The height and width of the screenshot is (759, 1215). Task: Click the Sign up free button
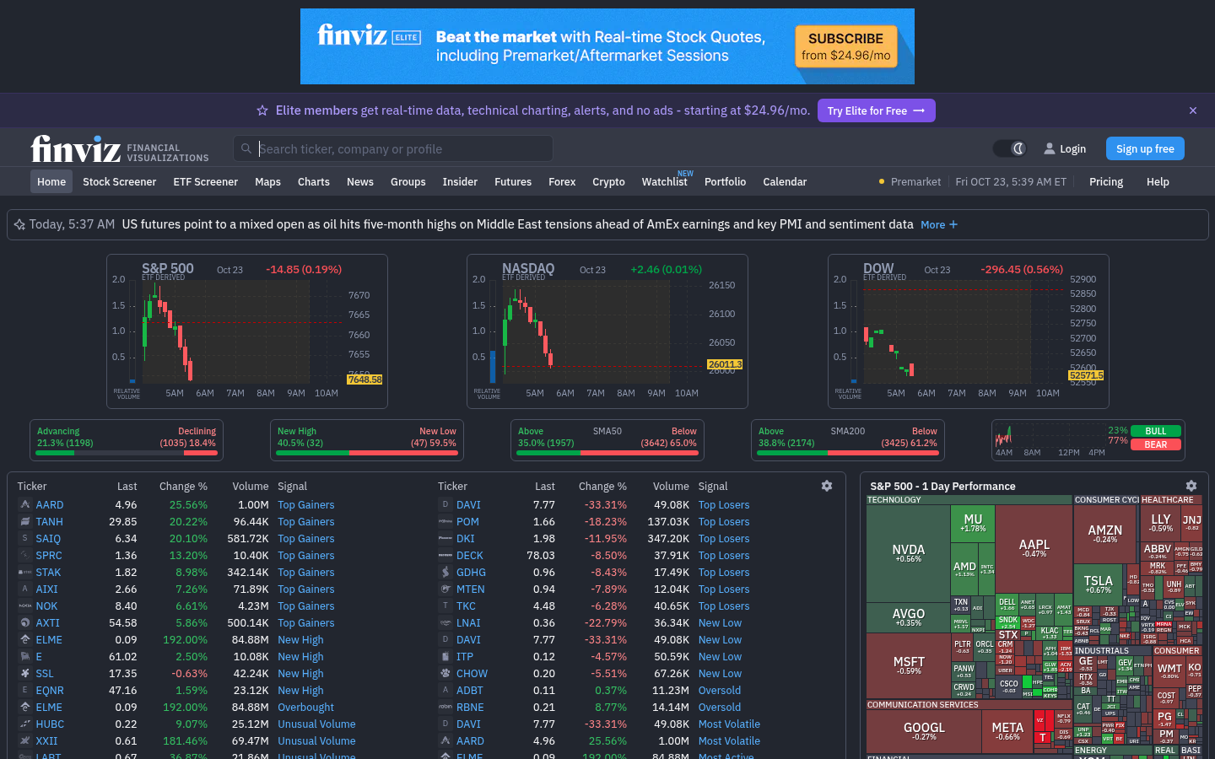pos(1145,148)
